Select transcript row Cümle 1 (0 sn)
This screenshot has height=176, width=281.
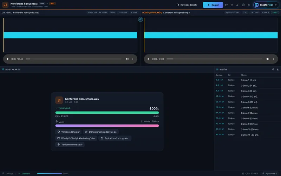(248, 80)
